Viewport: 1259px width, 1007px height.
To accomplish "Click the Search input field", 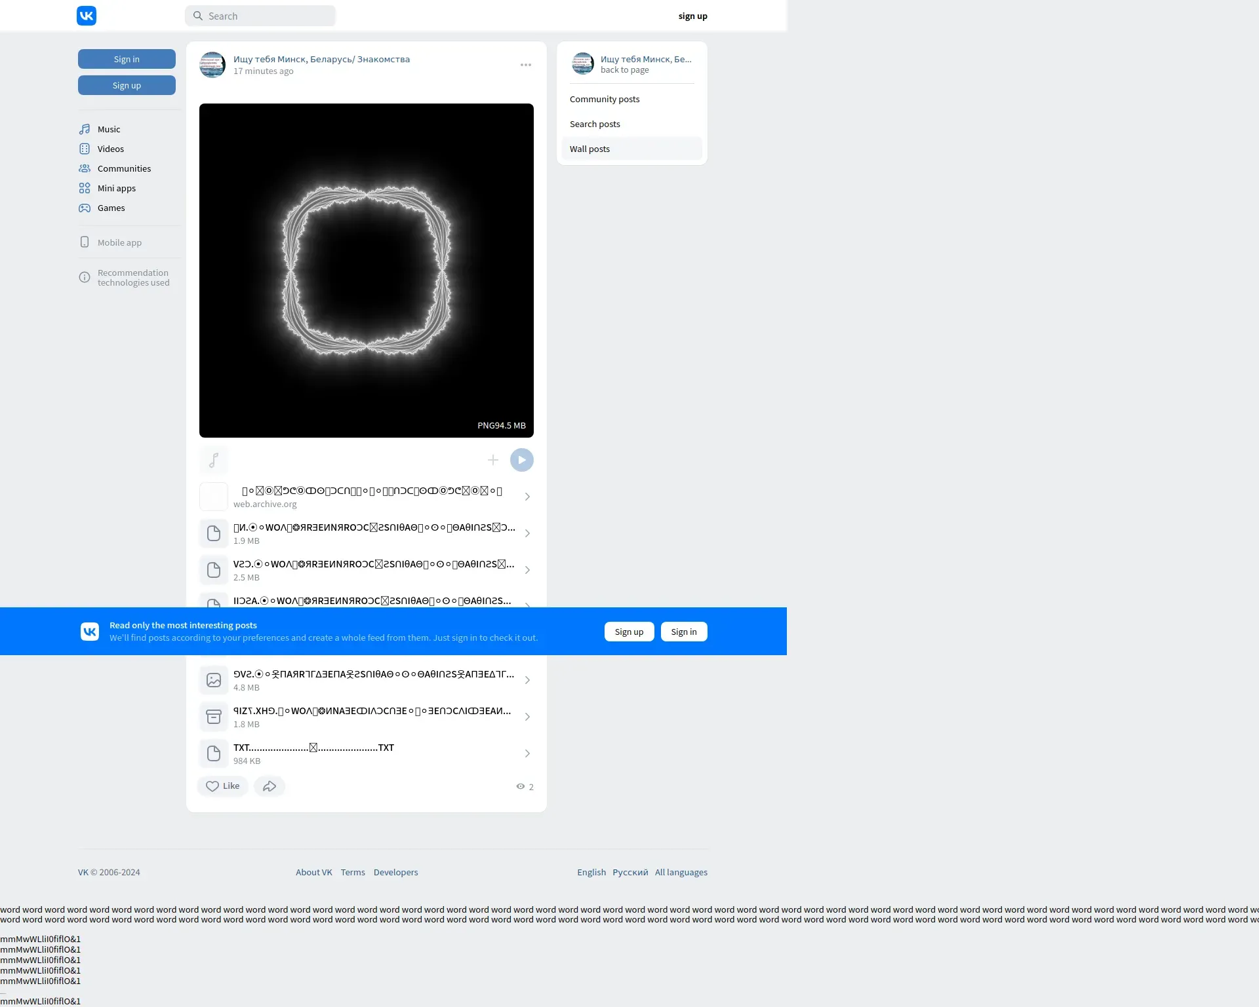I will coord(269,16).
